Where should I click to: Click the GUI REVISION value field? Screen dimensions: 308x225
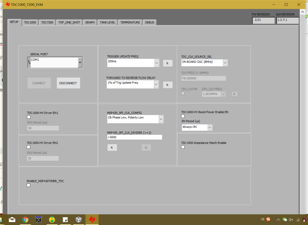tap(288, 20)
